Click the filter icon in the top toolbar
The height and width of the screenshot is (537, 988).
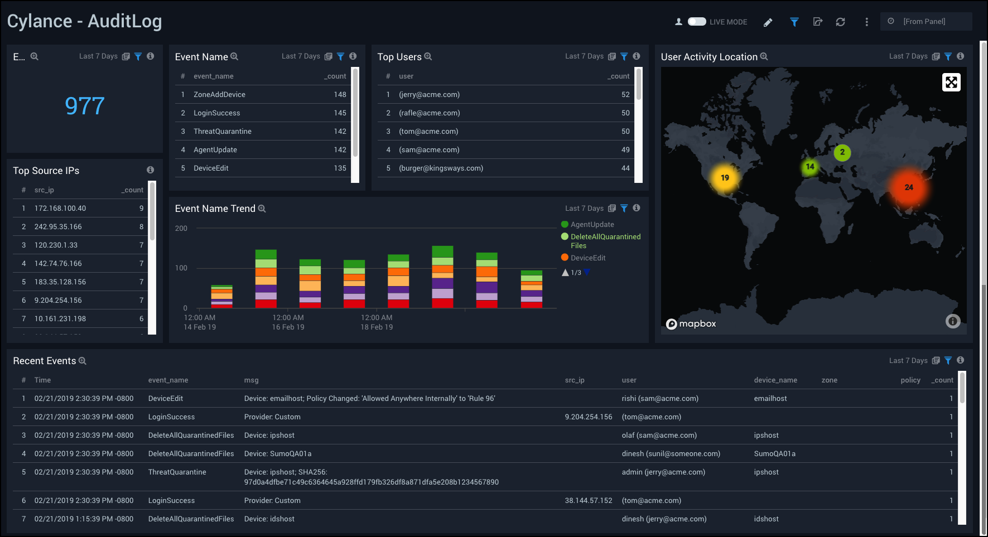[x=794, y=22]
